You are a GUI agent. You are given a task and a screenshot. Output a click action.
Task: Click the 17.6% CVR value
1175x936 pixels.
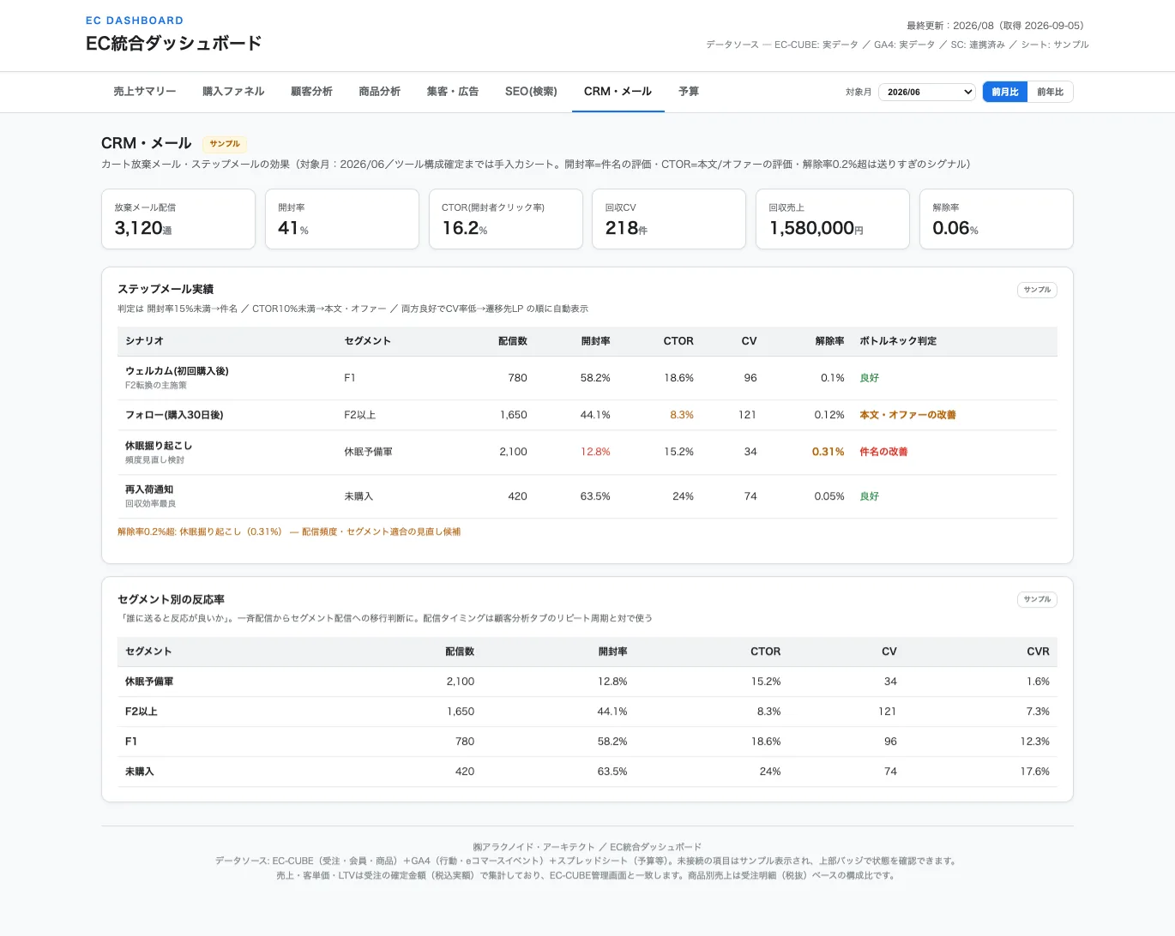pos(1034,771)
